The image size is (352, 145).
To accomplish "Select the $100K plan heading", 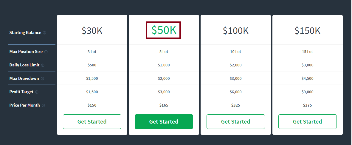I will 236,30.
